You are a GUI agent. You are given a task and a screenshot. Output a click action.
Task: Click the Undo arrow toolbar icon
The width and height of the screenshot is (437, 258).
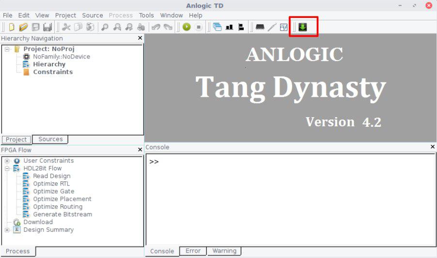[156, 27]
